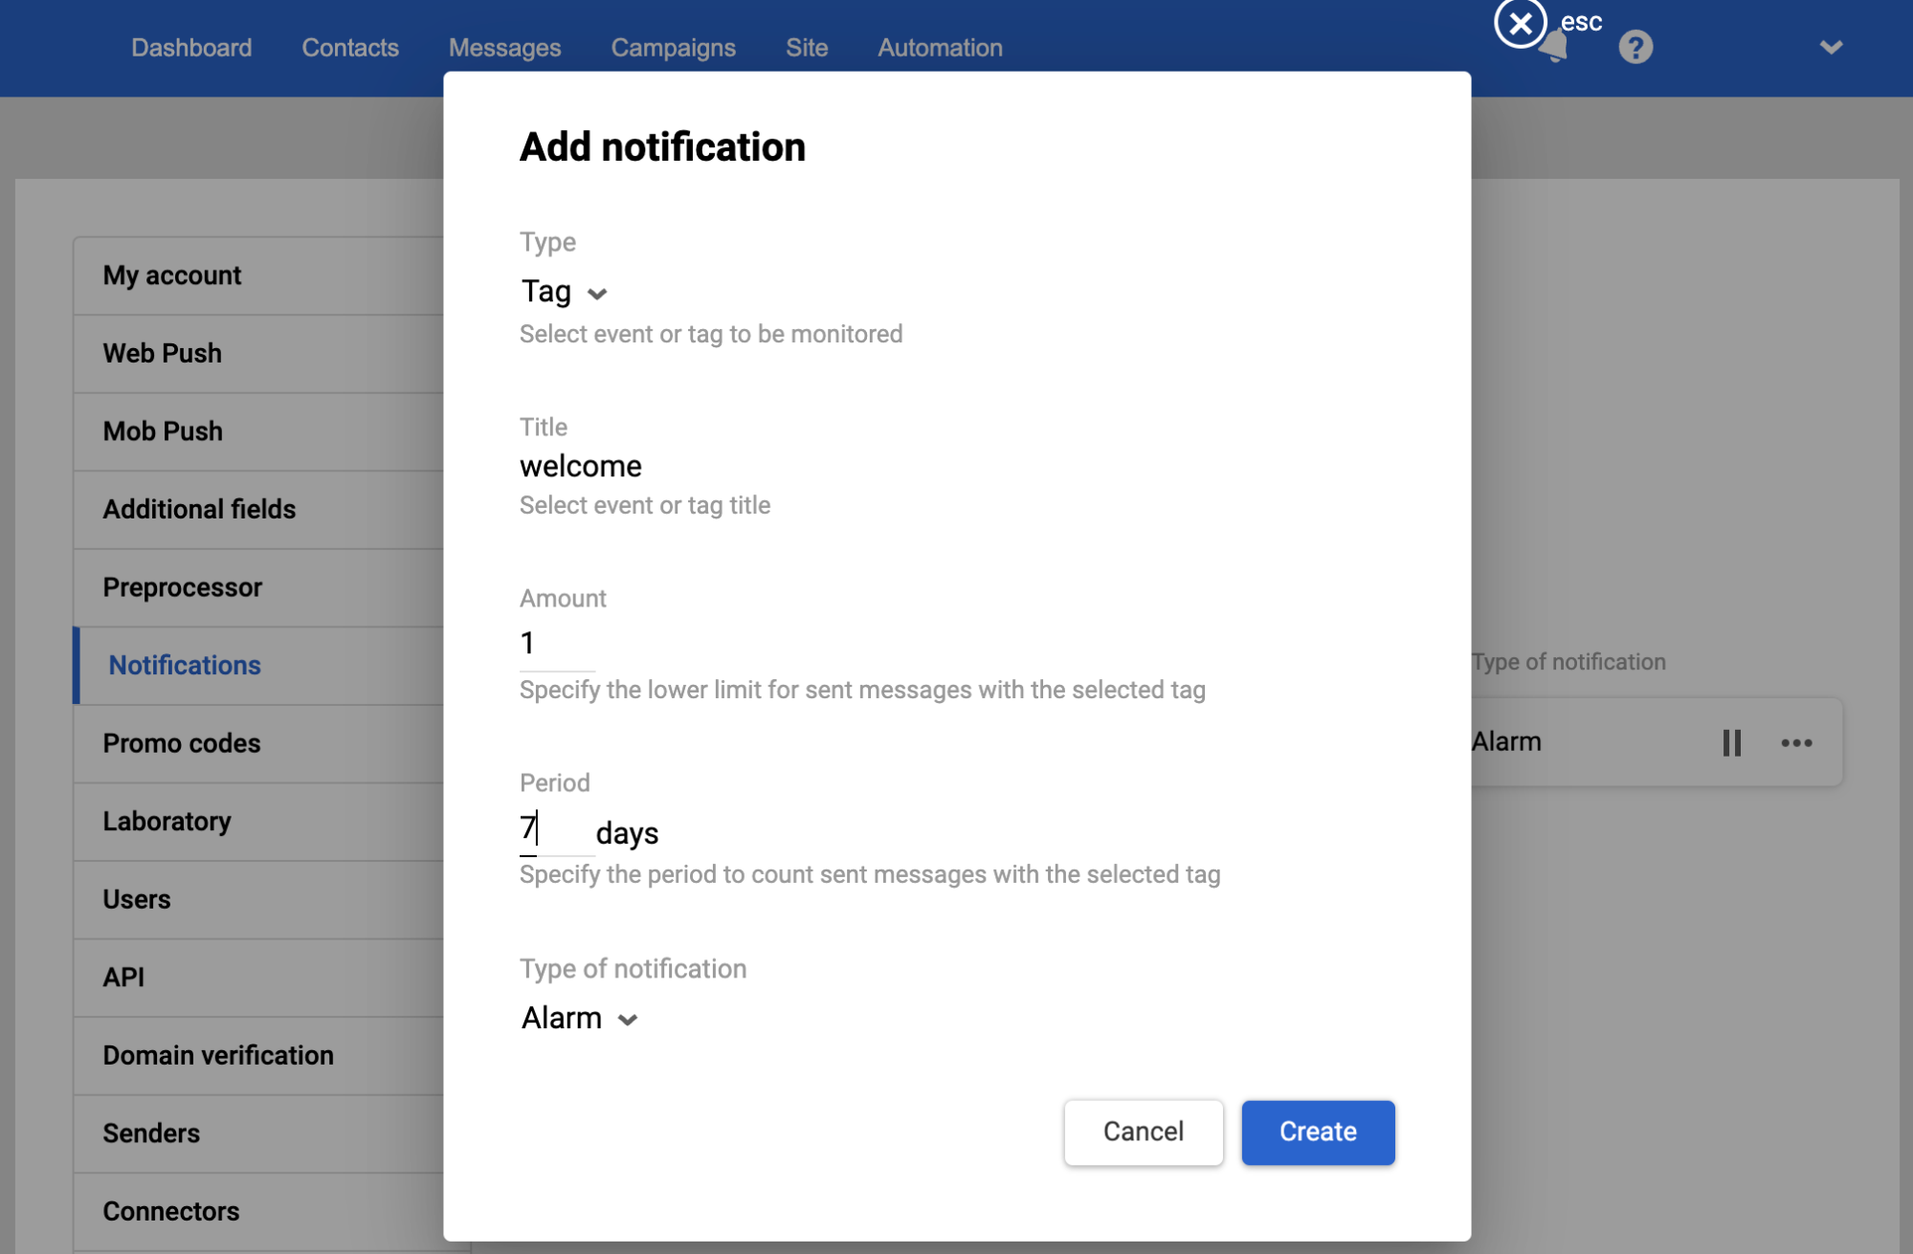
Task: Focus the Amount input field
Action: point(556,643)
